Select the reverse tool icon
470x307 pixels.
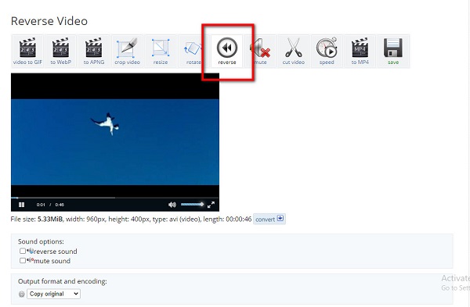pos(227,51)
